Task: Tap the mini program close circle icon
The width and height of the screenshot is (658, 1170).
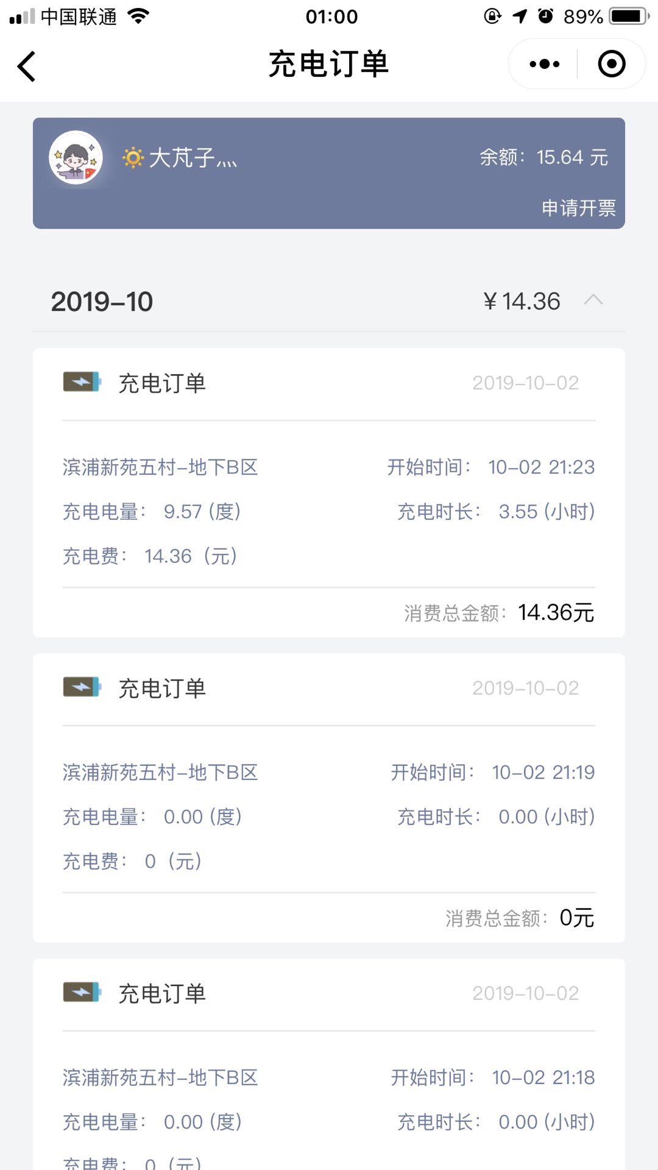Action: (x=612, y=64)
